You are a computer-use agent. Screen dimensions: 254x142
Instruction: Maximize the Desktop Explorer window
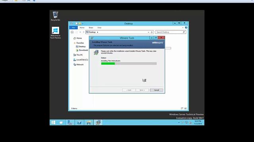click(x=179, y=23)
